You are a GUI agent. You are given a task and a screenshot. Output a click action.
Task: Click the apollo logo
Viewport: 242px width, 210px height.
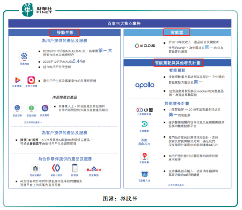coord(145,85)
